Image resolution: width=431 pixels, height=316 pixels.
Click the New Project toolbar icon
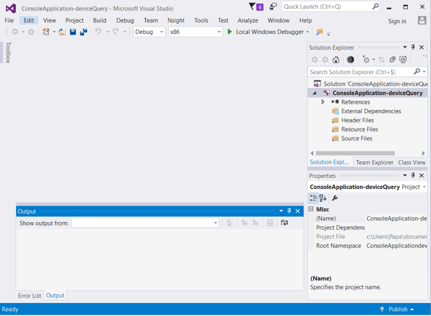(47, 32)
